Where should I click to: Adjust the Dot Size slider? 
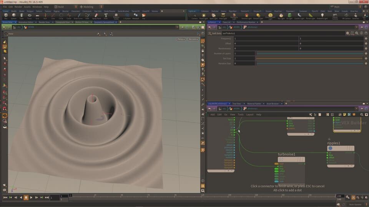click(x=309, y=58)
